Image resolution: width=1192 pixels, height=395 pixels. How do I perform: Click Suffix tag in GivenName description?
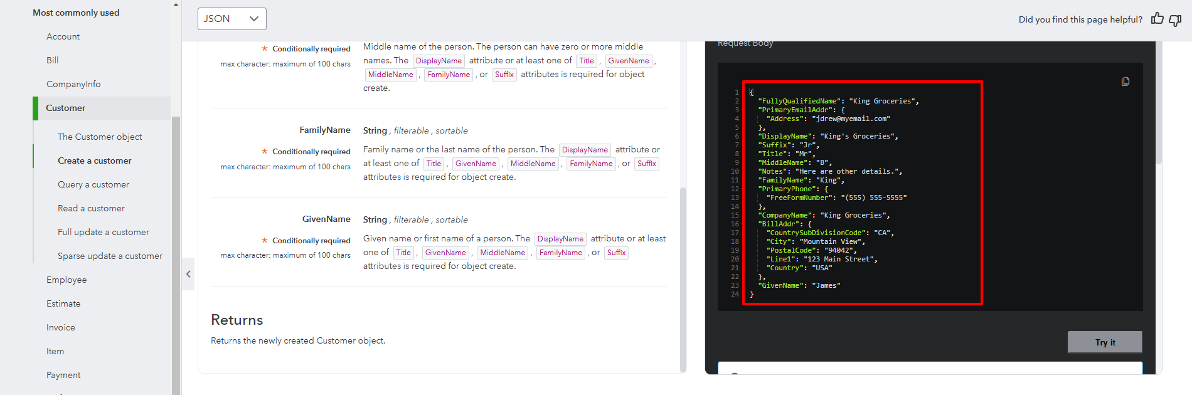616,253
